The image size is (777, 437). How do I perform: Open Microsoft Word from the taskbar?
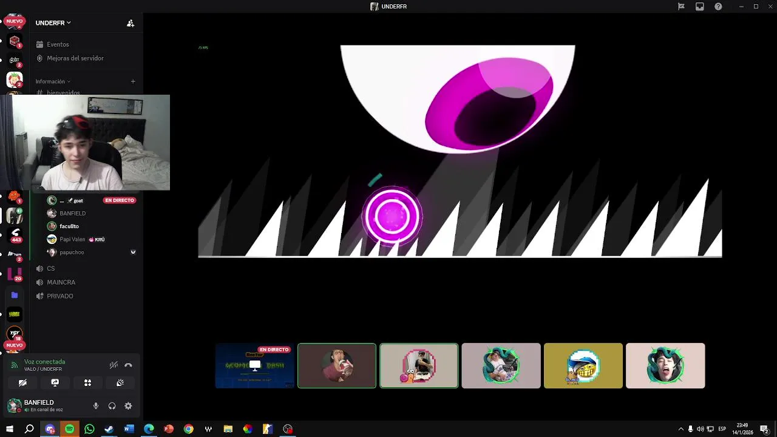129,429
